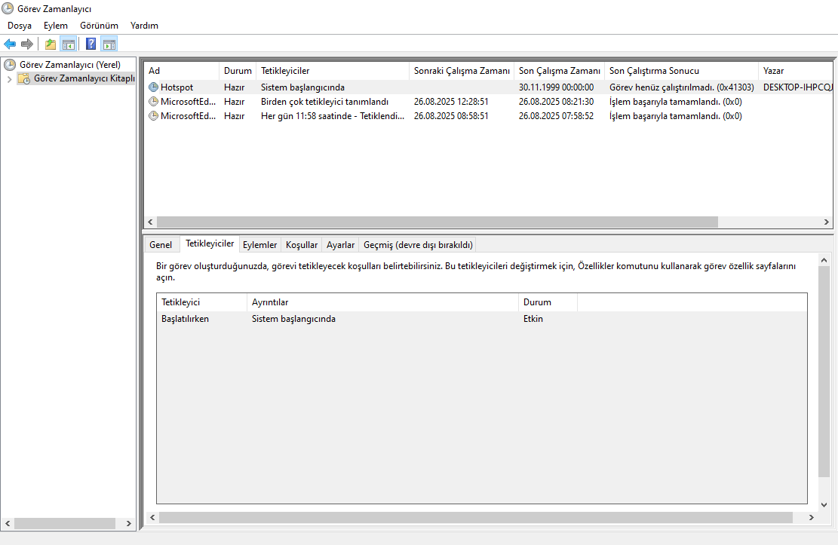This screenshot has height=545, width=838.
Task: Open the Eylem menu
Action: 56,26
